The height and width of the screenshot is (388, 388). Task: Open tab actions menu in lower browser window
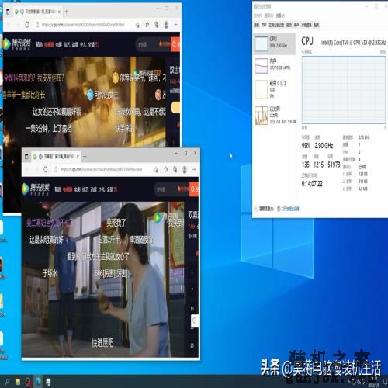pos(26,157)
